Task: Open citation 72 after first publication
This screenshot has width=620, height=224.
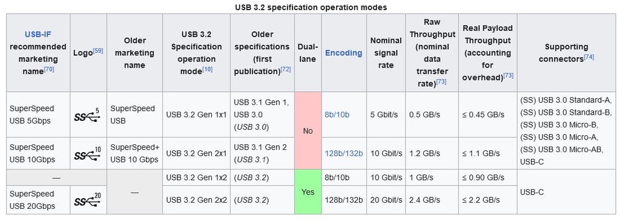Action: (x=286, y=69)
